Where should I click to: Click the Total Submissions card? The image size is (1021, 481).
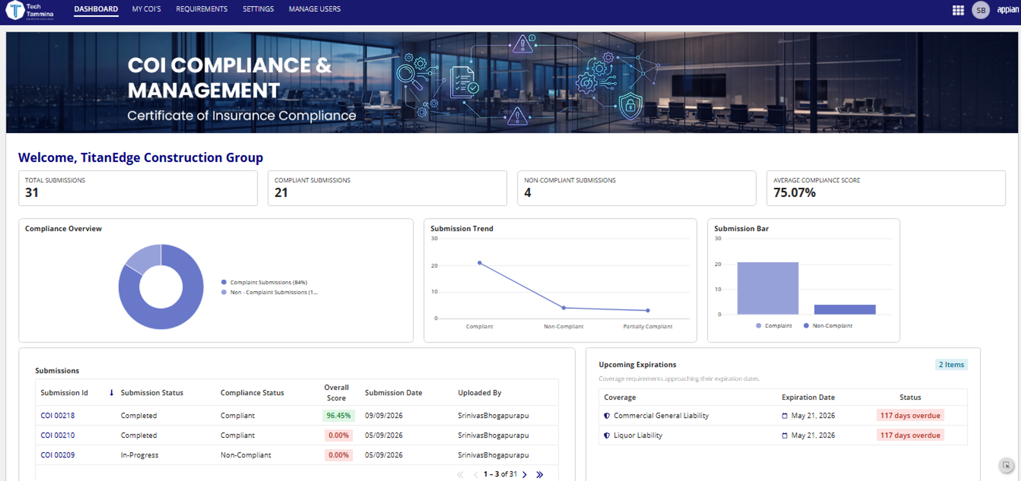pos(138,188)
